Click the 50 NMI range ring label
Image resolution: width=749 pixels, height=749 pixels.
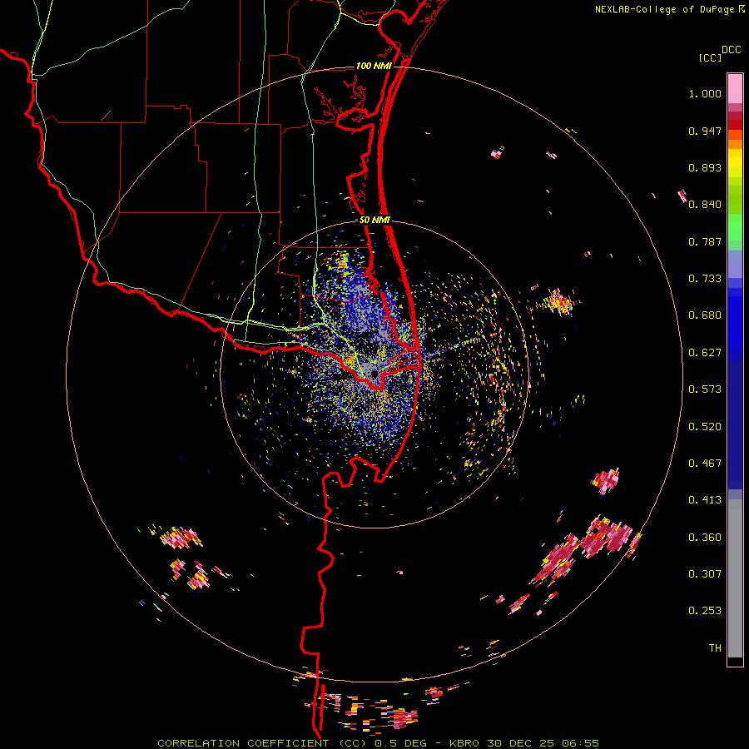[x=374, y=221]
